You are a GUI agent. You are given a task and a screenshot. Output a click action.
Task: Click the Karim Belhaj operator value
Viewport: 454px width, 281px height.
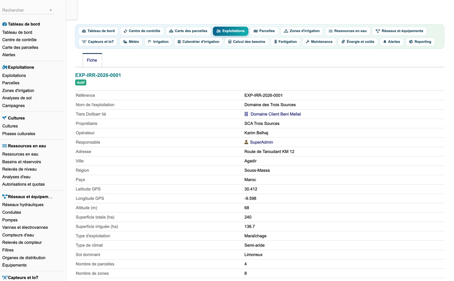click(256, 133)
